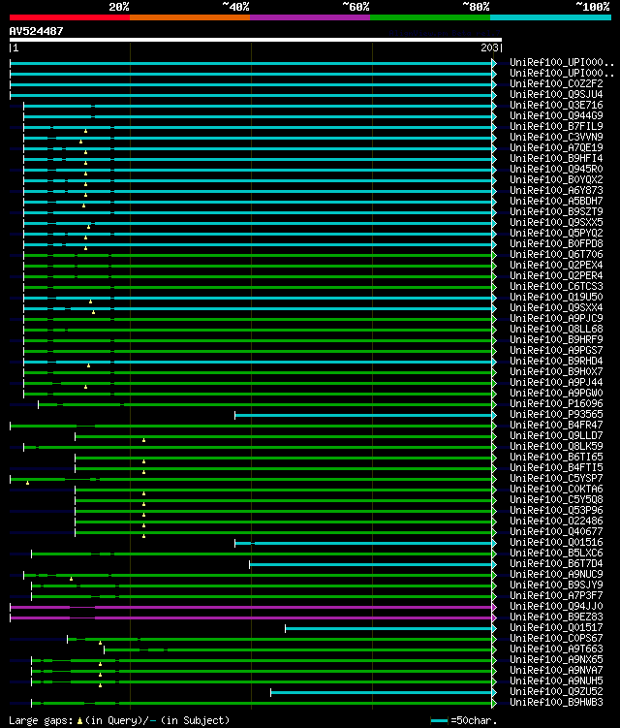Click the green ~80% identity legend segment

(430, 17)
